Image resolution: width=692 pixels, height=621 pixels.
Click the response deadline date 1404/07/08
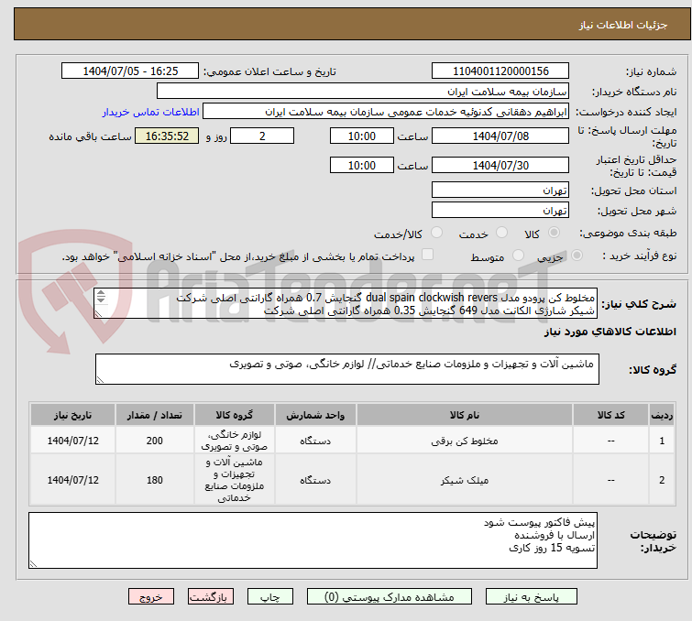click(500, 136)
